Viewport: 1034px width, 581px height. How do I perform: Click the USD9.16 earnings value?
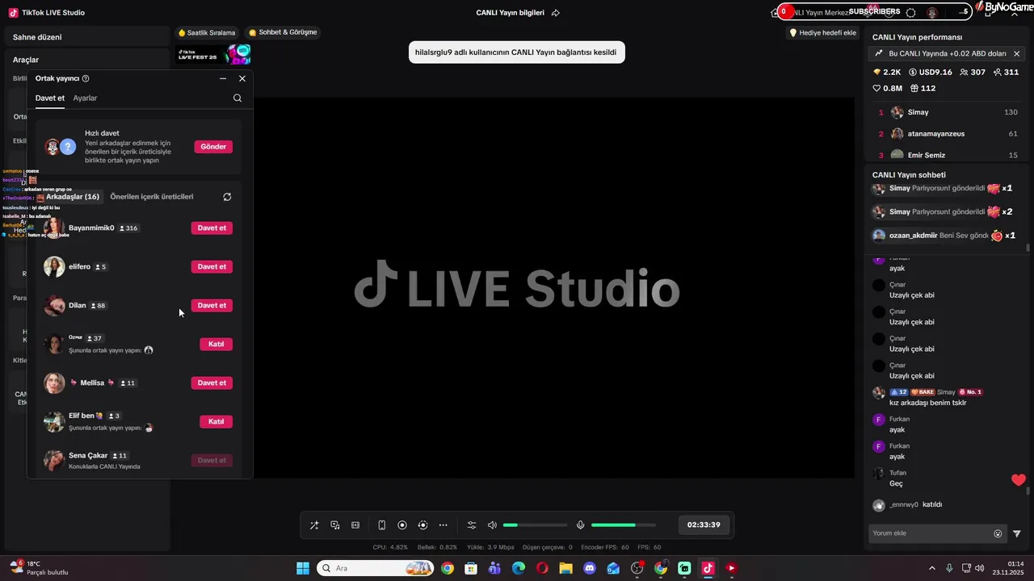[931, 72]
